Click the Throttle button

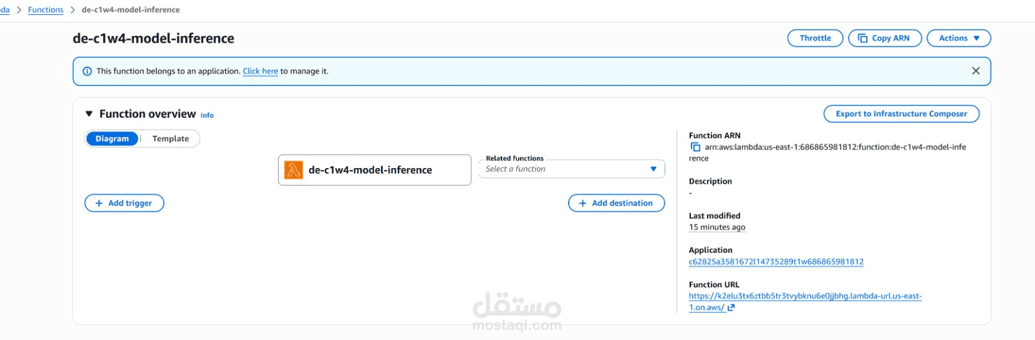click(815, 38)
